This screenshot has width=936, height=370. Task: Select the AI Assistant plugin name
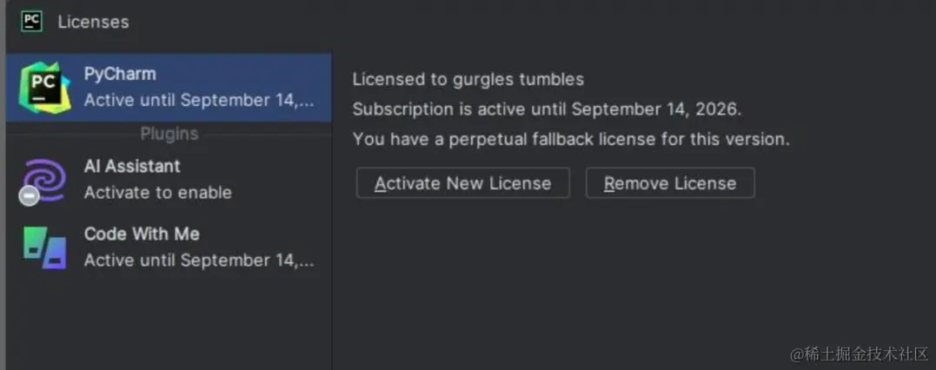[132, 166]
